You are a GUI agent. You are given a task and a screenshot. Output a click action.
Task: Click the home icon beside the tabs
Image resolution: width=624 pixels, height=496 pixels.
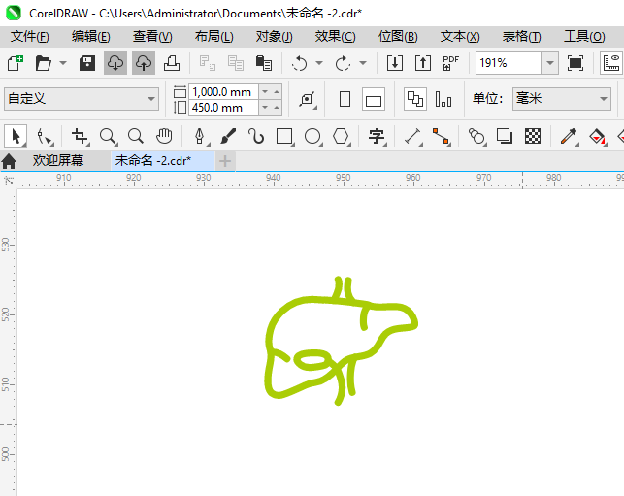point(9,162)
